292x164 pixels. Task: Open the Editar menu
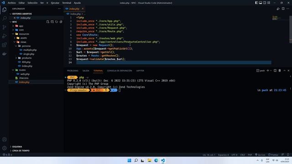[x=21, y=3]
